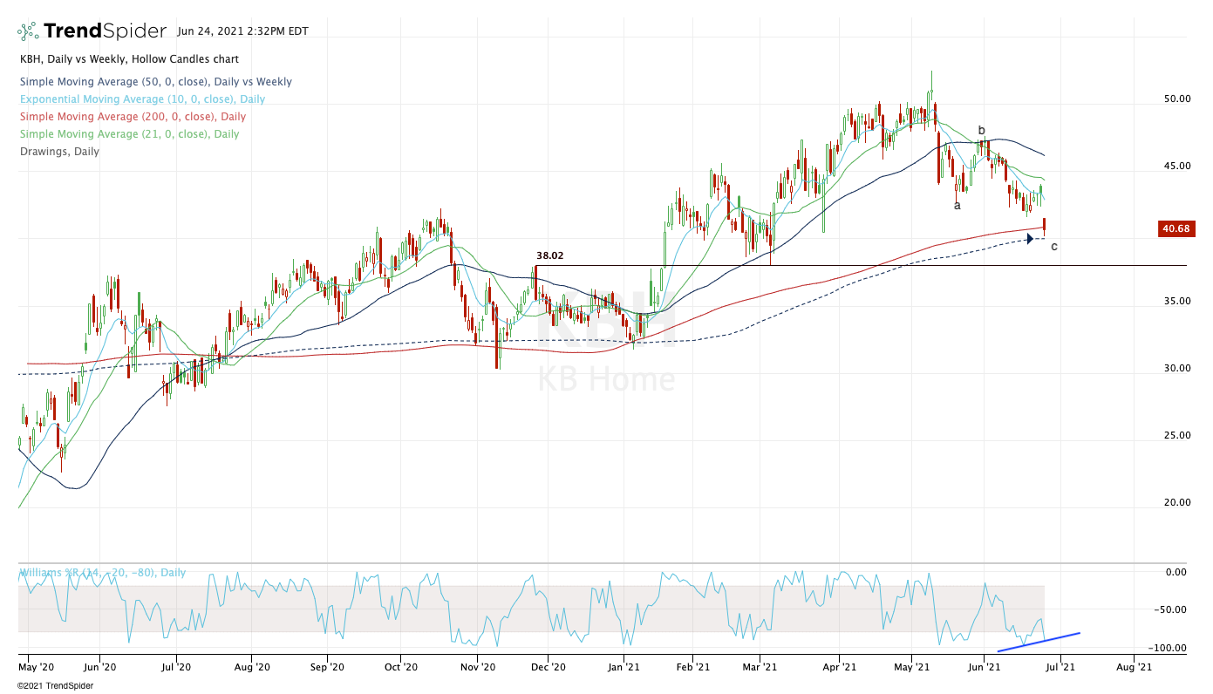Click the May '21 date axis label
The image size is (1213, 694).
910,666
